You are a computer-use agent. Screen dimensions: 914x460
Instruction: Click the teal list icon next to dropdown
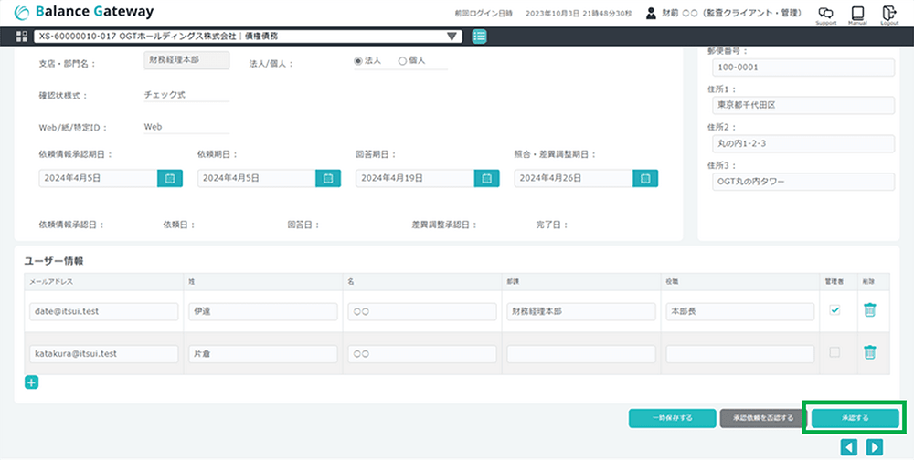pos(480,37)
